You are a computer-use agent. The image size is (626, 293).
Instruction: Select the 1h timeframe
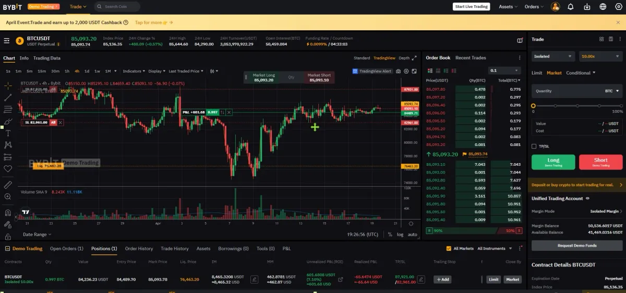[67, 71]
